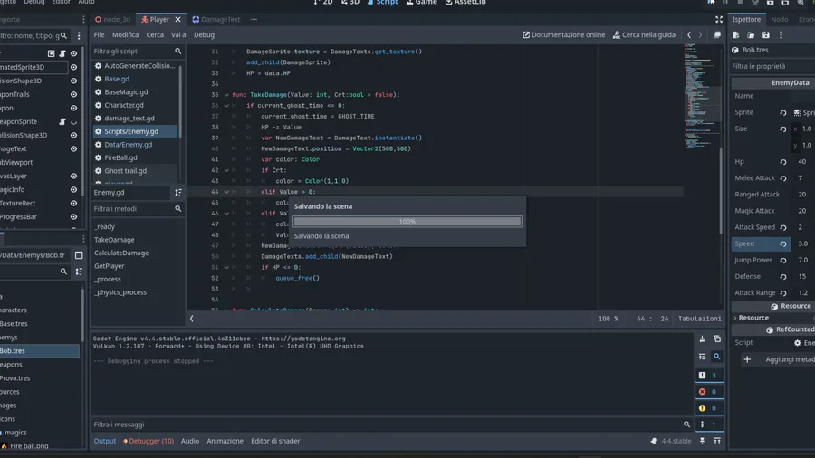
Task: Collapse the line 51 if HP block
Action: click(226, 267)
